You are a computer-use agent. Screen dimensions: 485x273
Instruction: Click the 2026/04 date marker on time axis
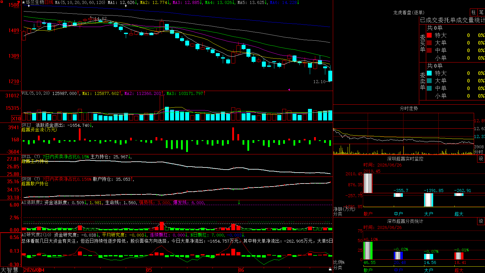point(34,270)
